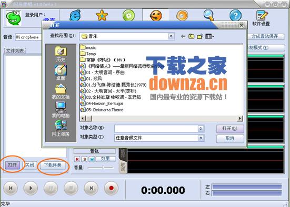Image resolution: width=290 pixels, height=207 pixels.
Task: Create new folder icon in dialog
Action: (200, 36)
